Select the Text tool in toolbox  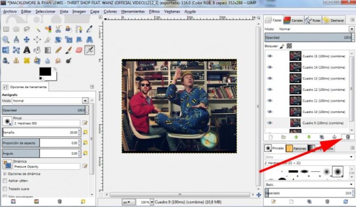tap(26, 50)
